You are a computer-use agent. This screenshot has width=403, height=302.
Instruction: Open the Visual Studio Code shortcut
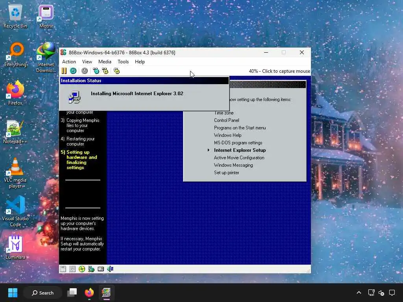click(15, 212)
